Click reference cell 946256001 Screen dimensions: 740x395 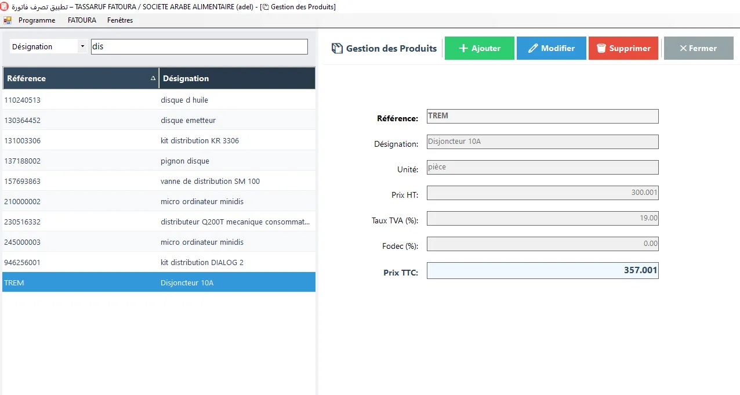tap(81, 262)
